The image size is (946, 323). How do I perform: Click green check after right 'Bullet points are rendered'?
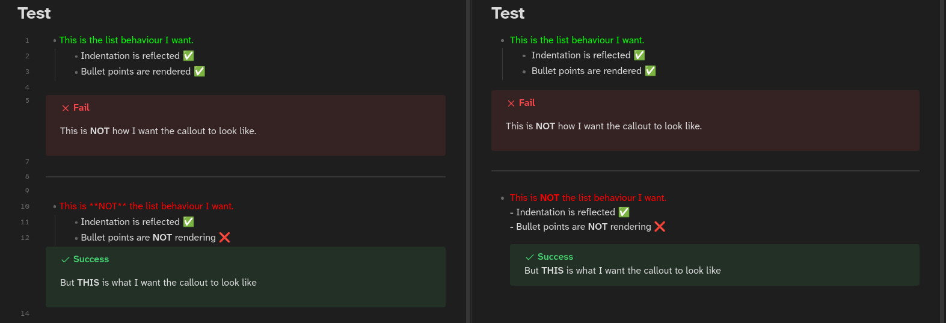click(651, 71)
